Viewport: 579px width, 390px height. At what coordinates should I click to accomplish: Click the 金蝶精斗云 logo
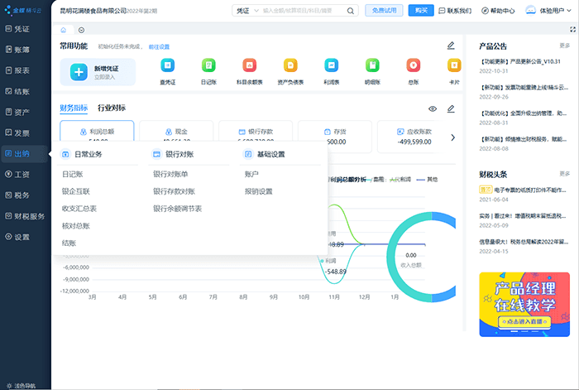[23, 10]
